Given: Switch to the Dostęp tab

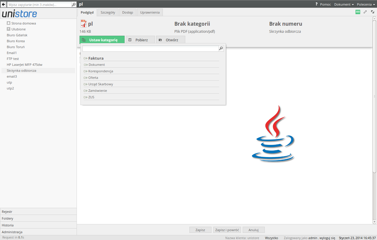Looking at the screenshot, I should [x=128, y=12].
